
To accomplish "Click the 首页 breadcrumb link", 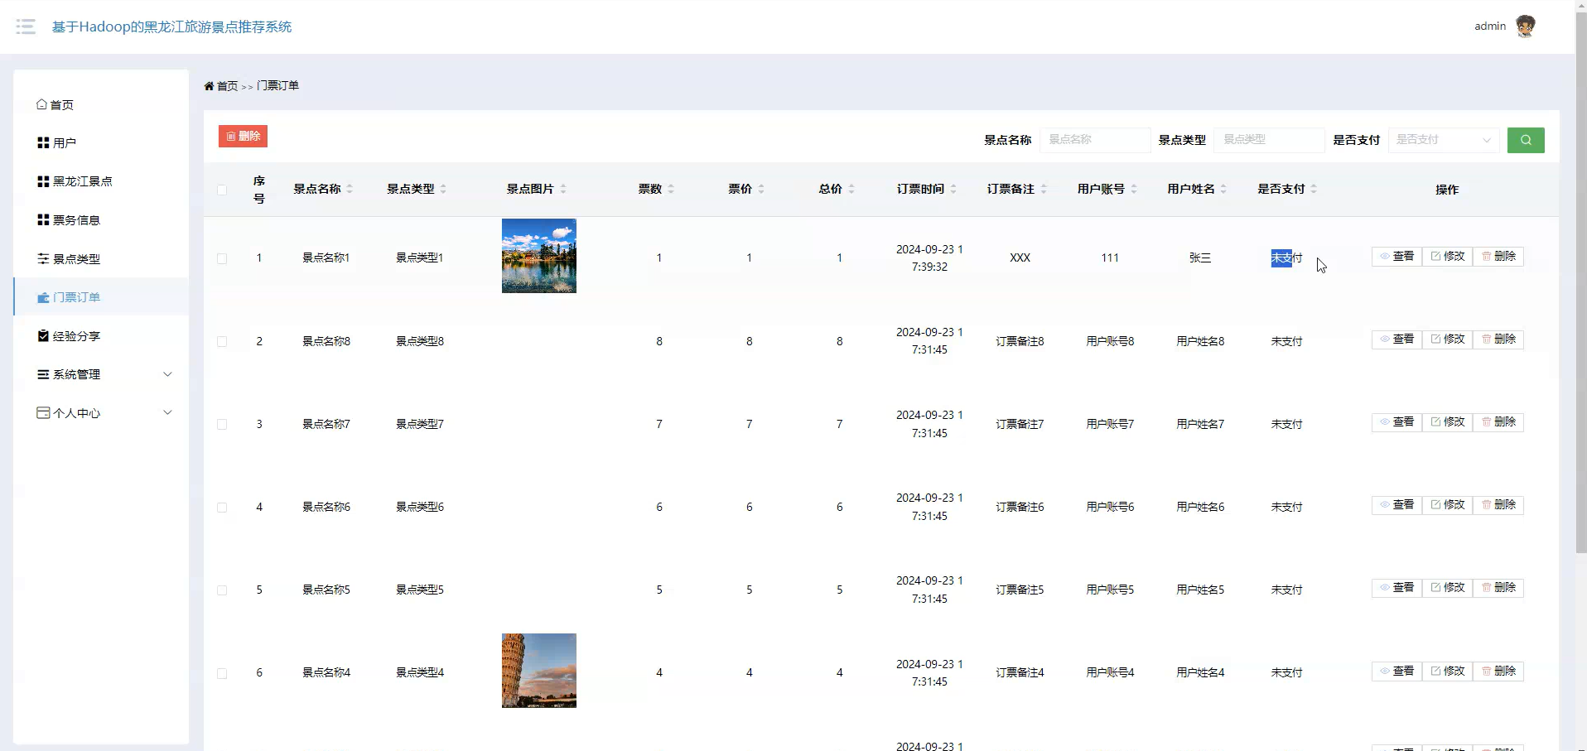I will [x=227, y=86].
